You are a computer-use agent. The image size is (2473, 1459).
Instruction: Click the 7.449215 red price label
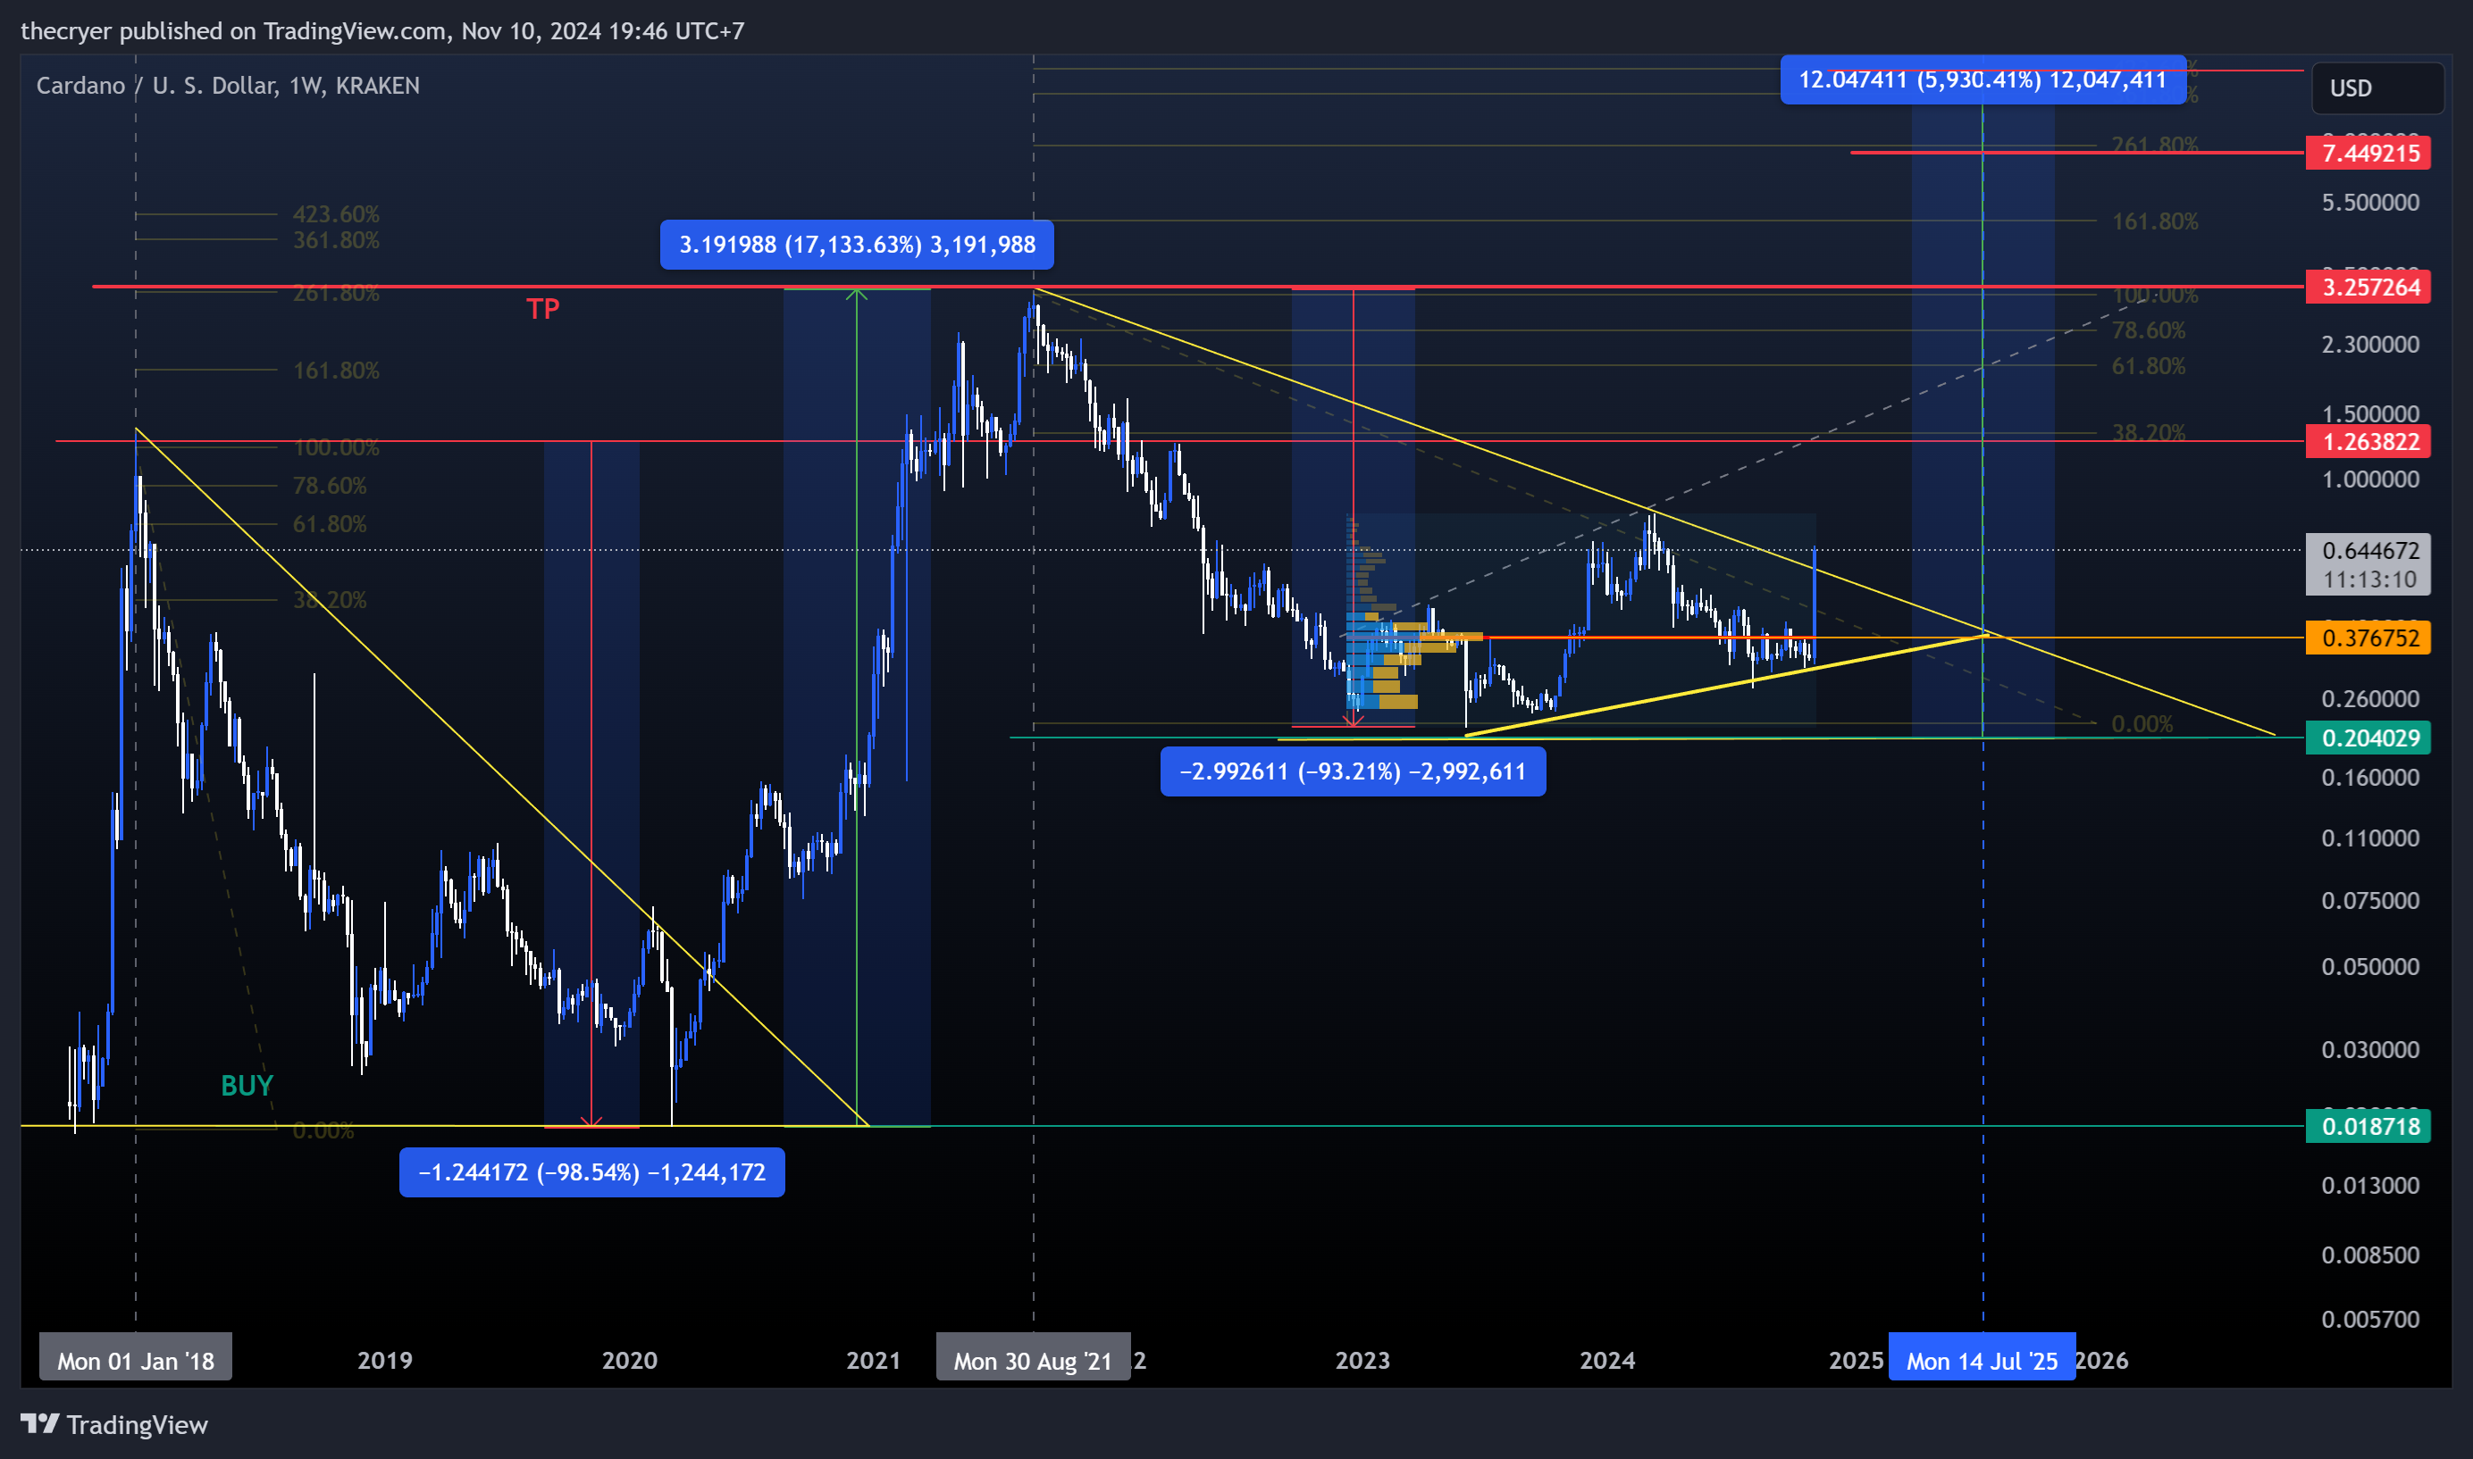pyautogui.click(x=2368, y=154)
